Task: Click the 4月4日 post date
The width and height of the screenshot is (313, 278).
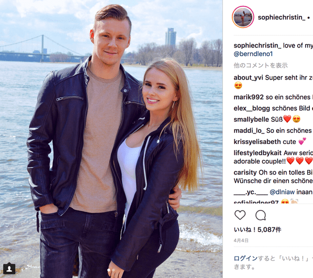Action: (241, 241)
